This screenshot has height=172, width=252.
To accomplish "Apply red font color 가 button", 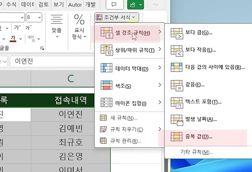I will (13, 39).
